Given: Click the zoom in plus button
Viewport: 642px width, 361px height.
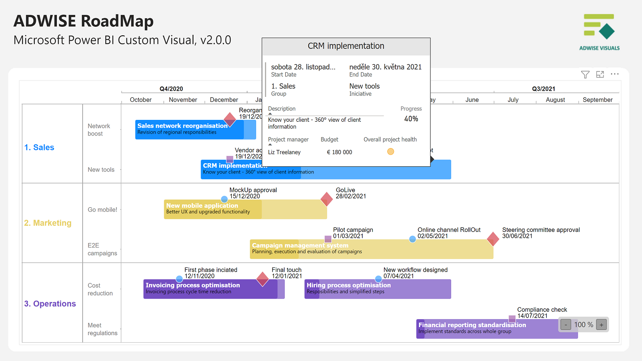Looking at the screenshot, I should point(602,324).
